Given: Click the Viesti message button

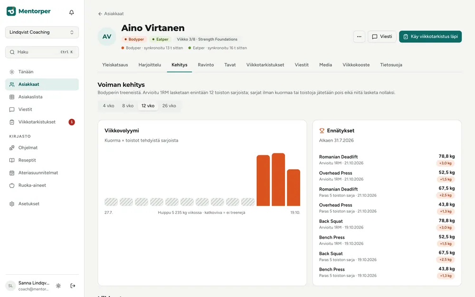Looking at the screenshot, I should point(382,37).
